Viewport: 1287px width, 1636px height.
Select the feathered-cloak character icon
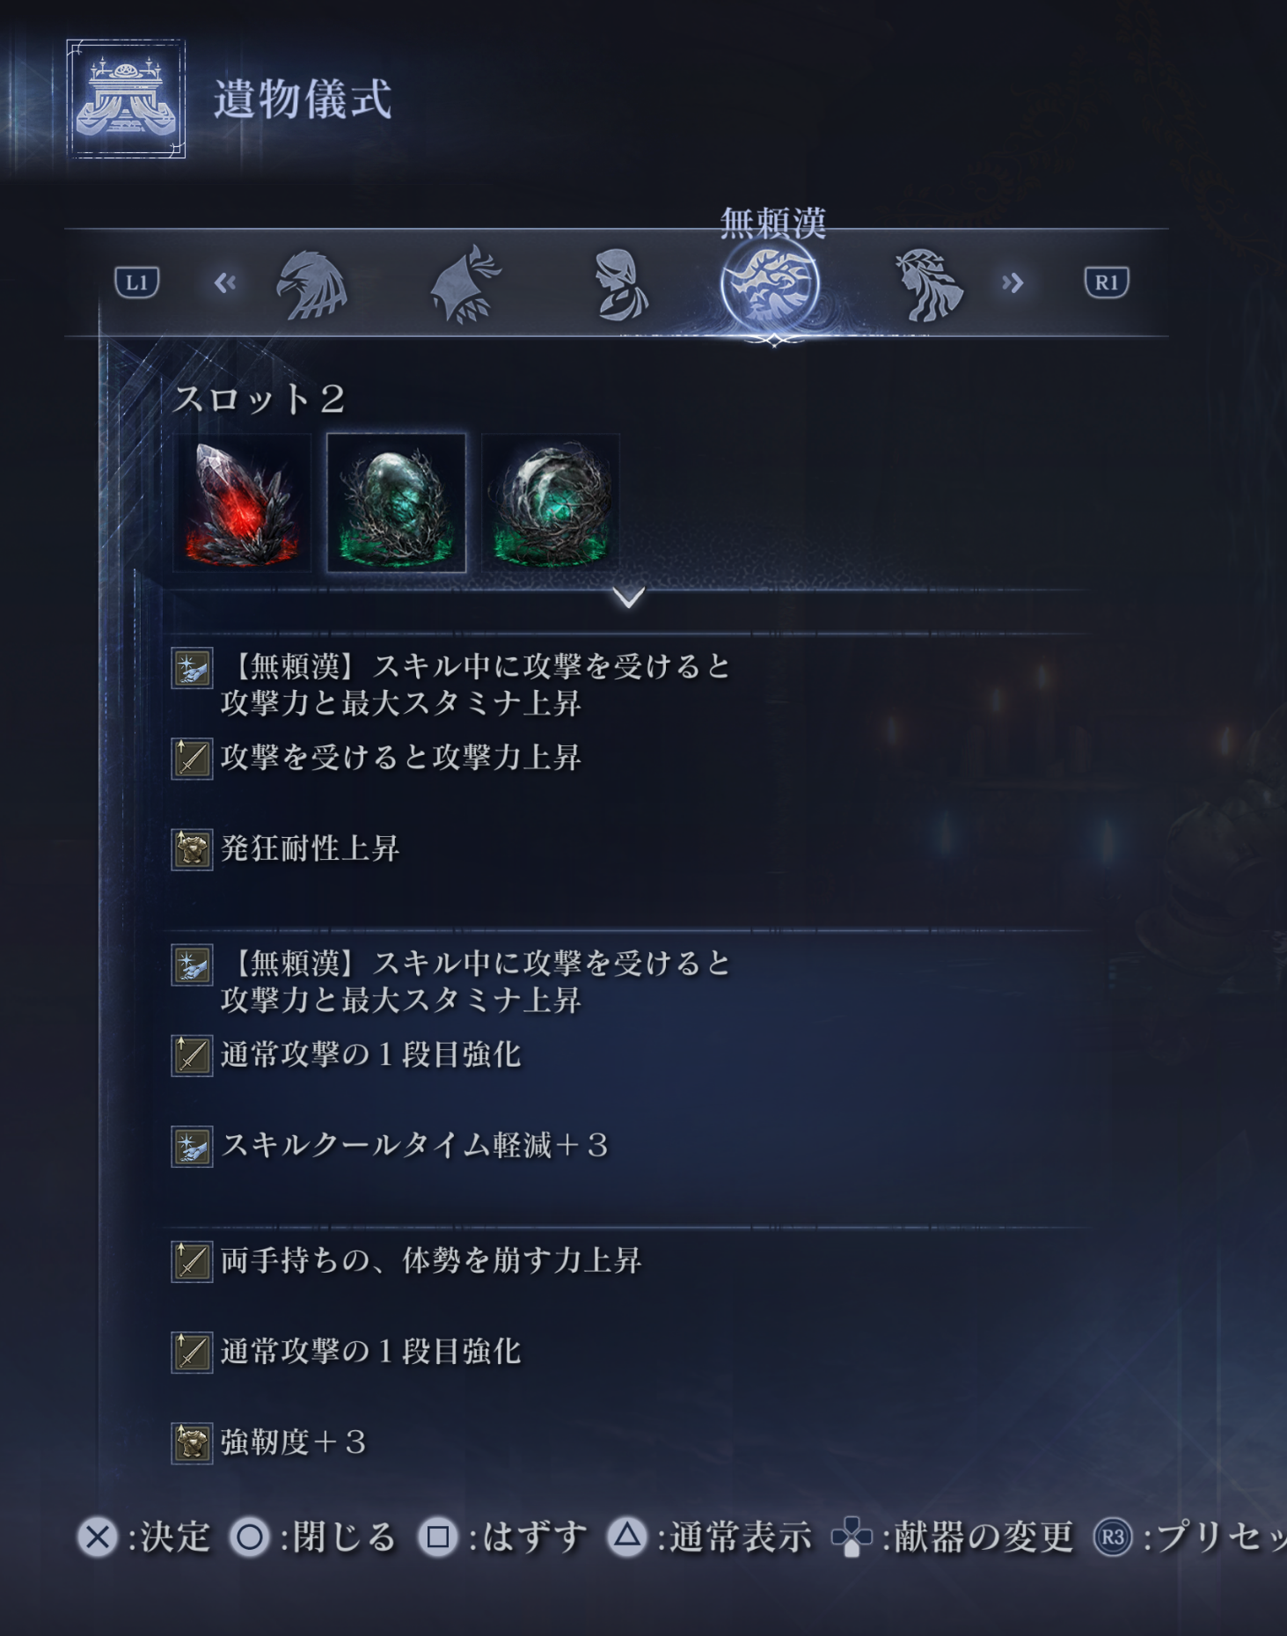click(466, 284)
